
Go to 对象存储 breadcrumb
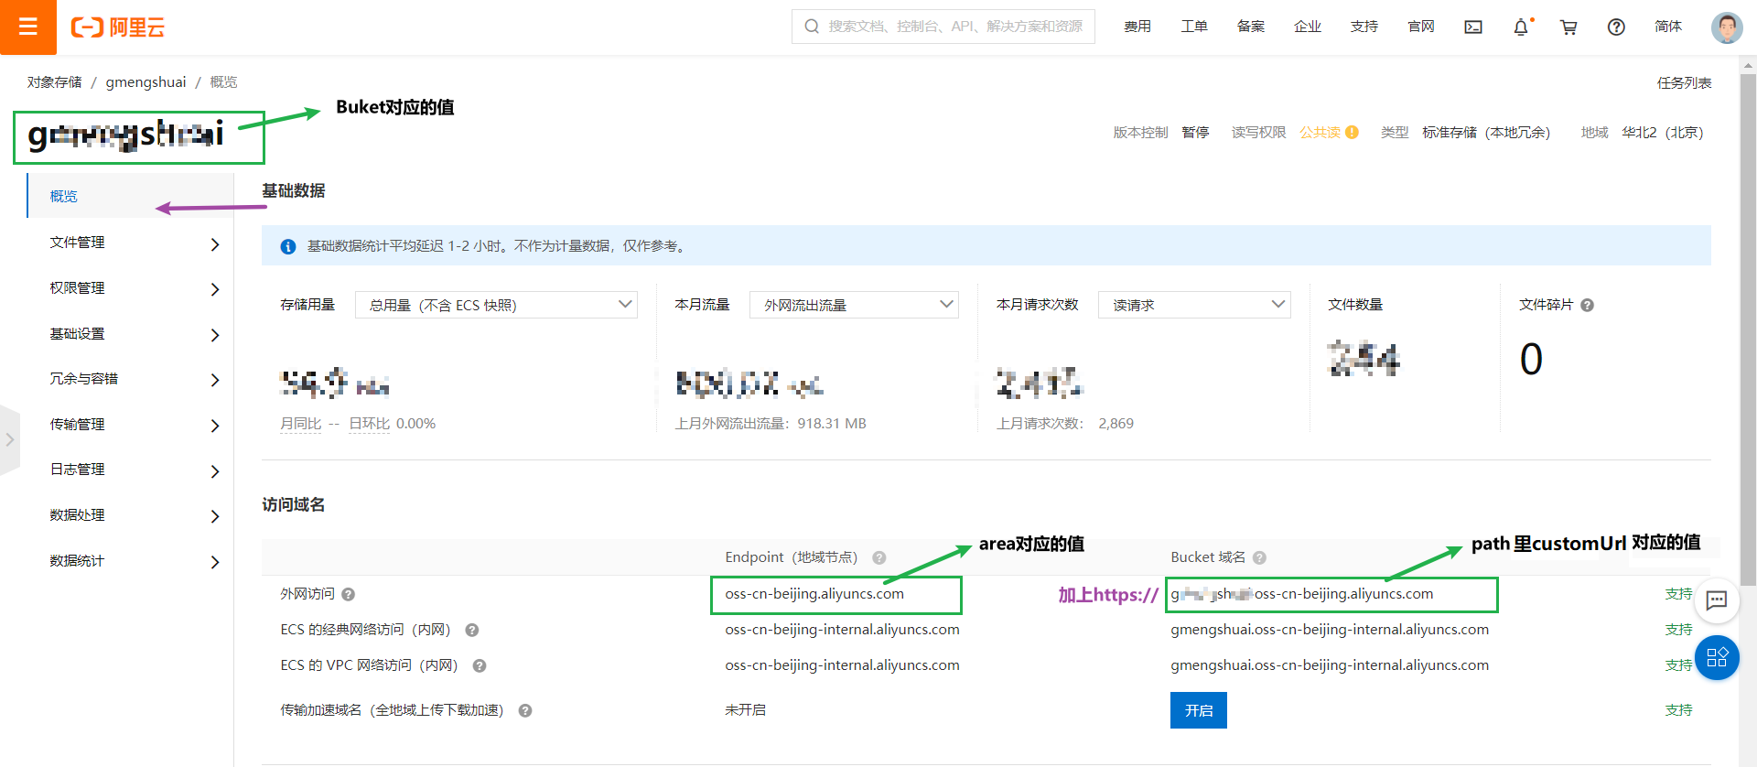coord(54,82)
